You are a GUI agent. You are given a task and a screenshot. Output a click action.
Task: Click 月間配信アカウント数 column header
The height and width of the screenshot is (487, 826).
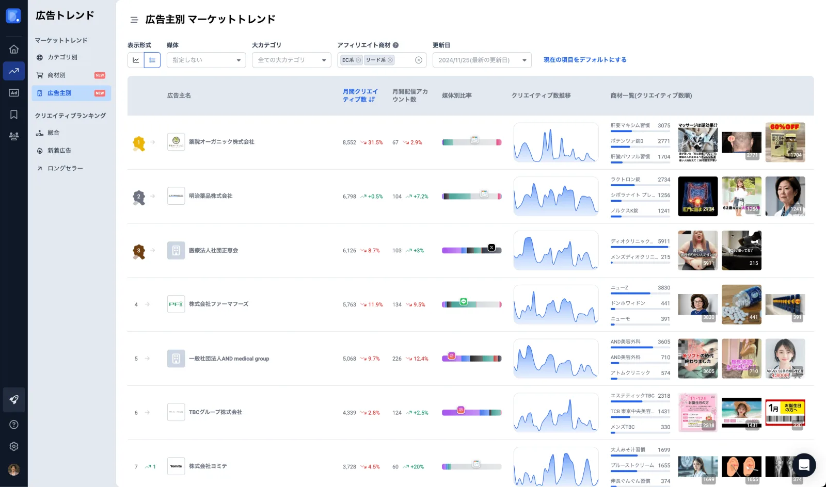(410, 95)
